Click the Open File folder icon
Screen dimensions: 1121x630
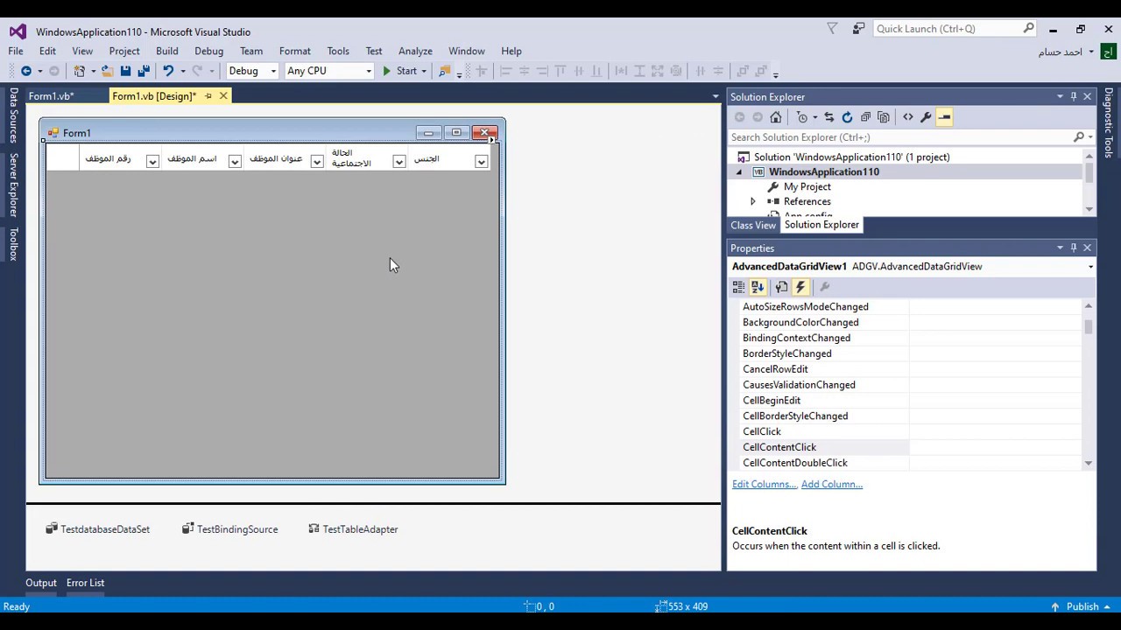click(x=107, y=71)
